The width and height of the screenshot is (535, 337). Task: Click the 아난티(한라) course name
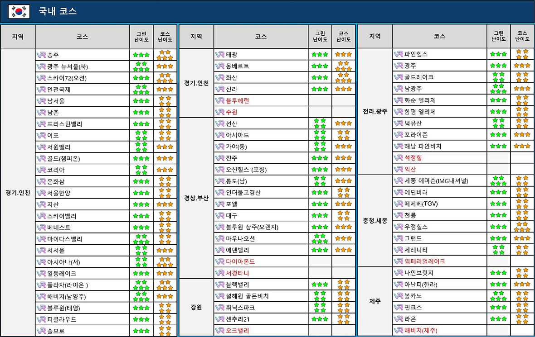[x=421, y=284]
